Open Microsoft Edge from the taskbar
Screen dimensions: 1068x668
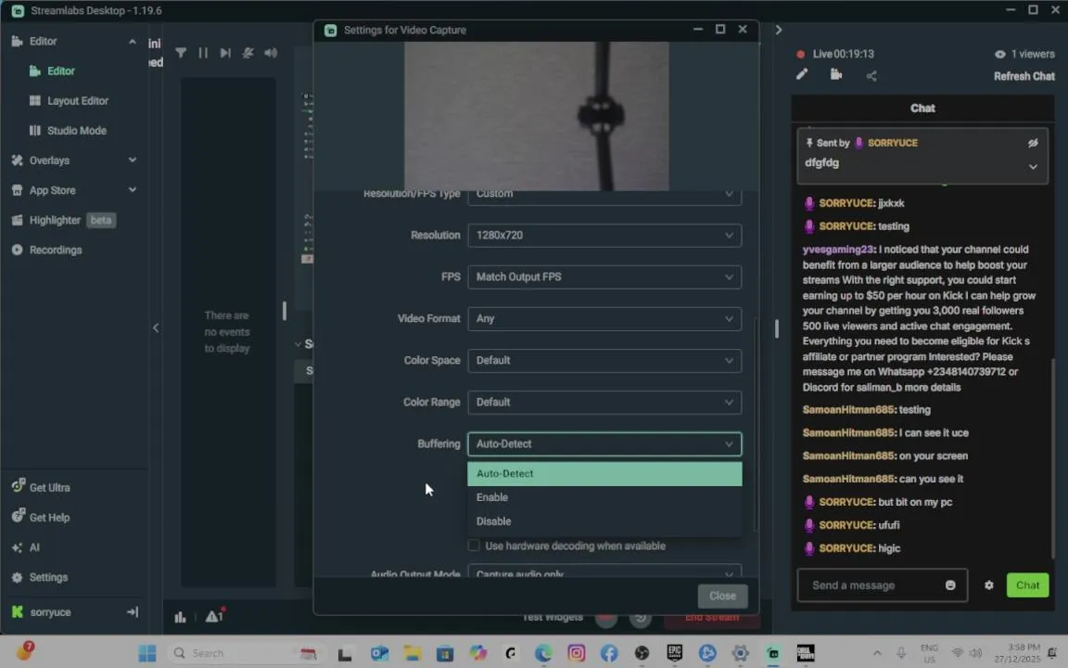pos(543,653)
